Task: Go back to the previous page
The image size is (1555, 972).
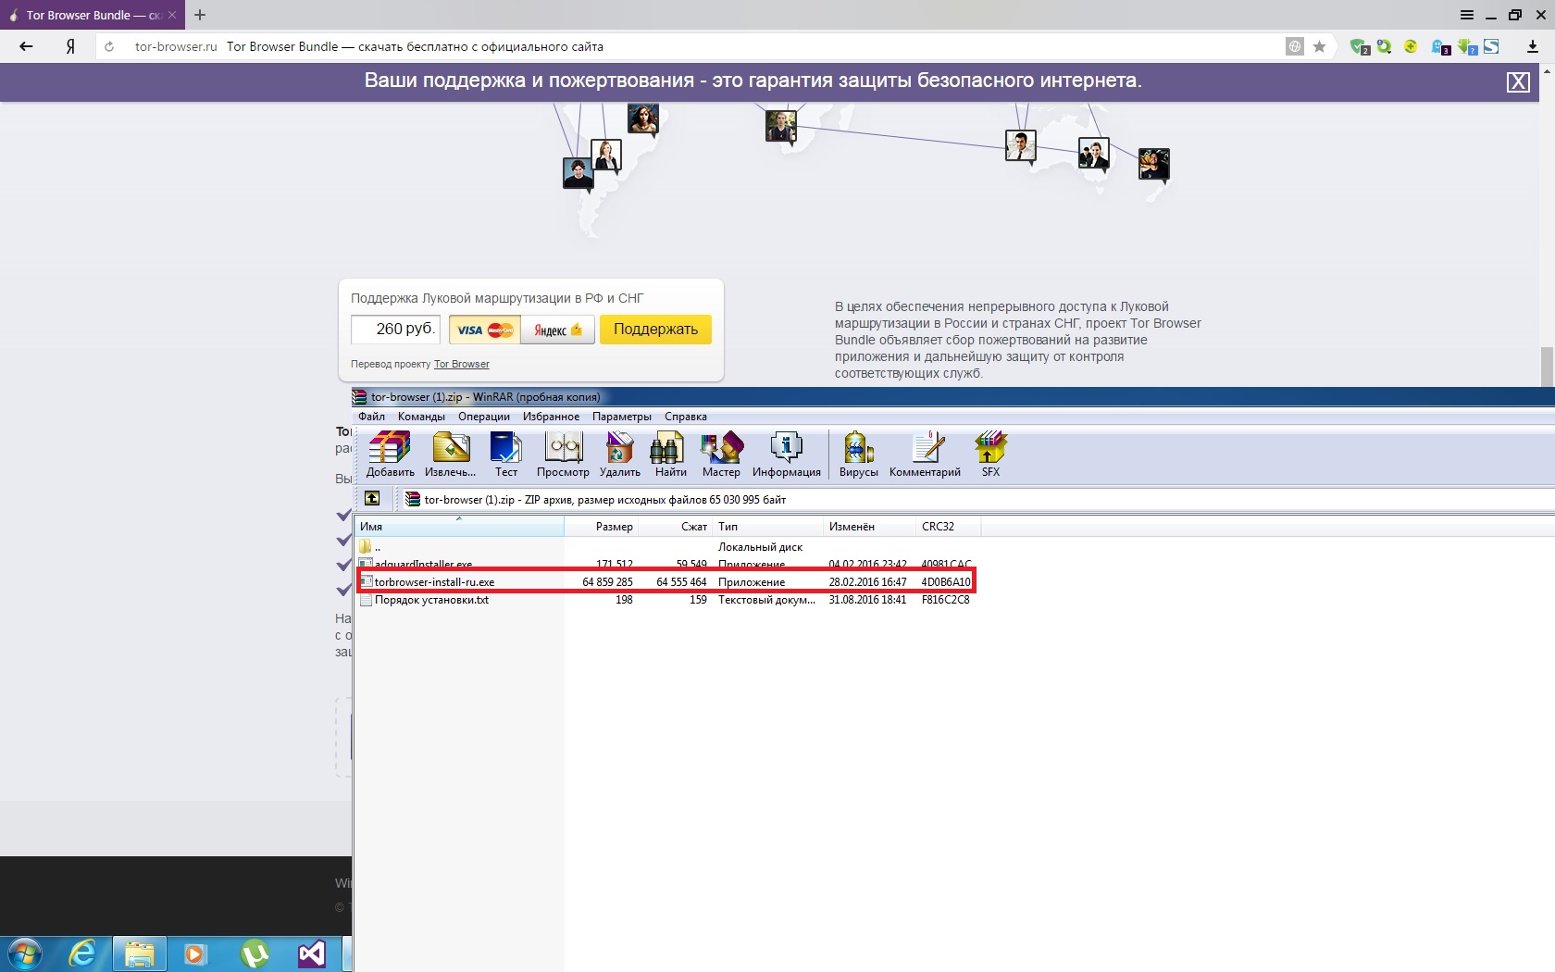Action: pos(26,46)
